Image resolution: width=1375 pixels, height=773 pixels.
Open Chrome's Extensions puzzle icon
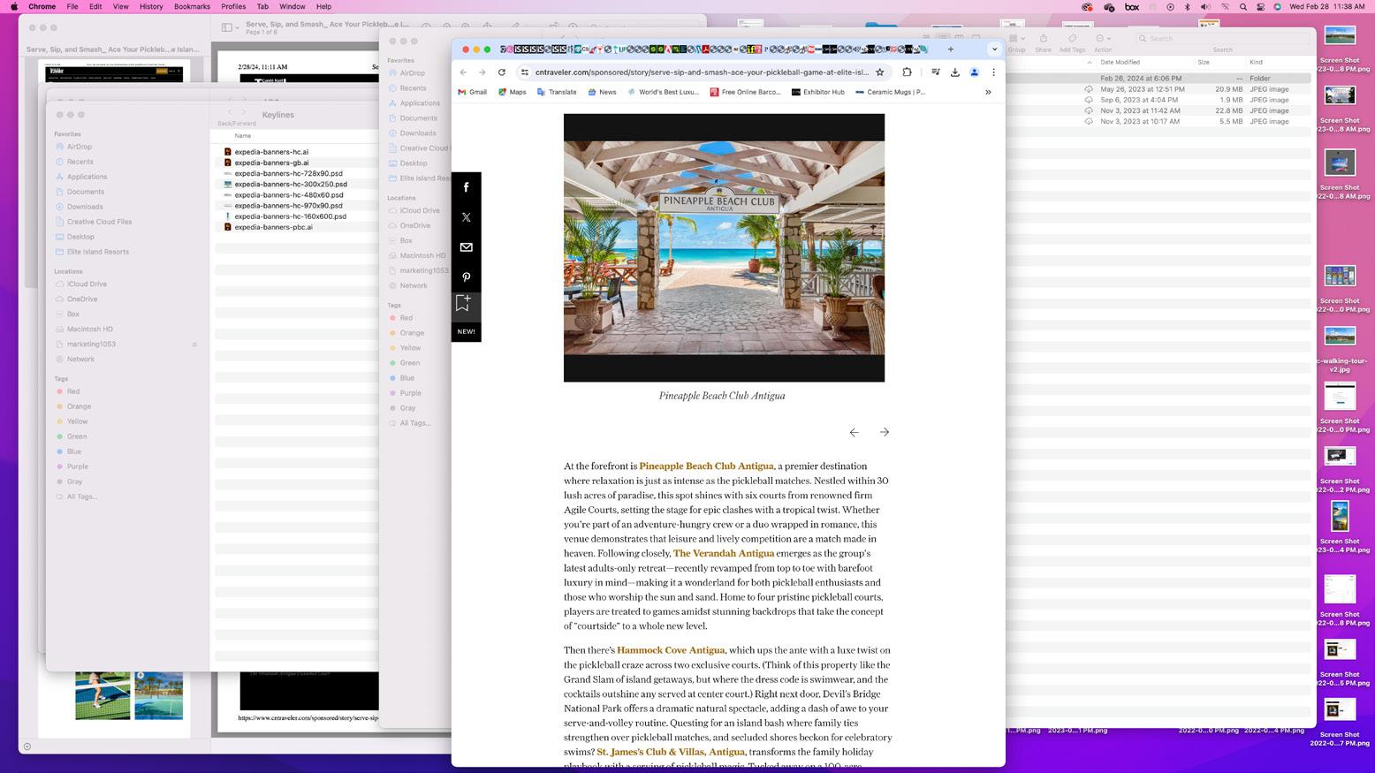[x=907, y=72]
